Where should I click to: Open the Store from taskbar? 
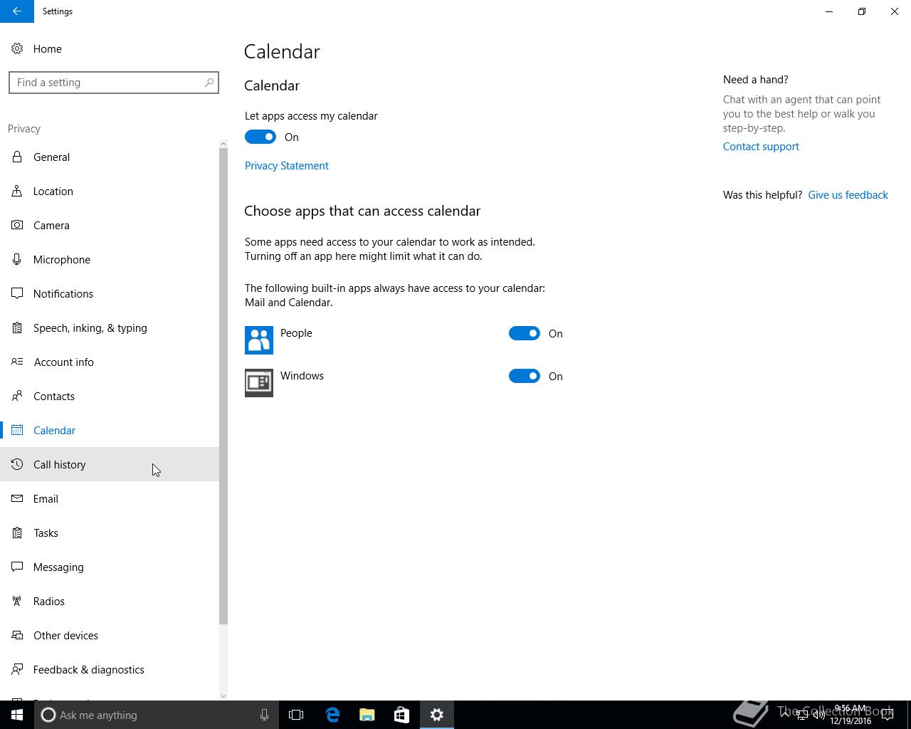pyautogui.click(x=401, y=715)
